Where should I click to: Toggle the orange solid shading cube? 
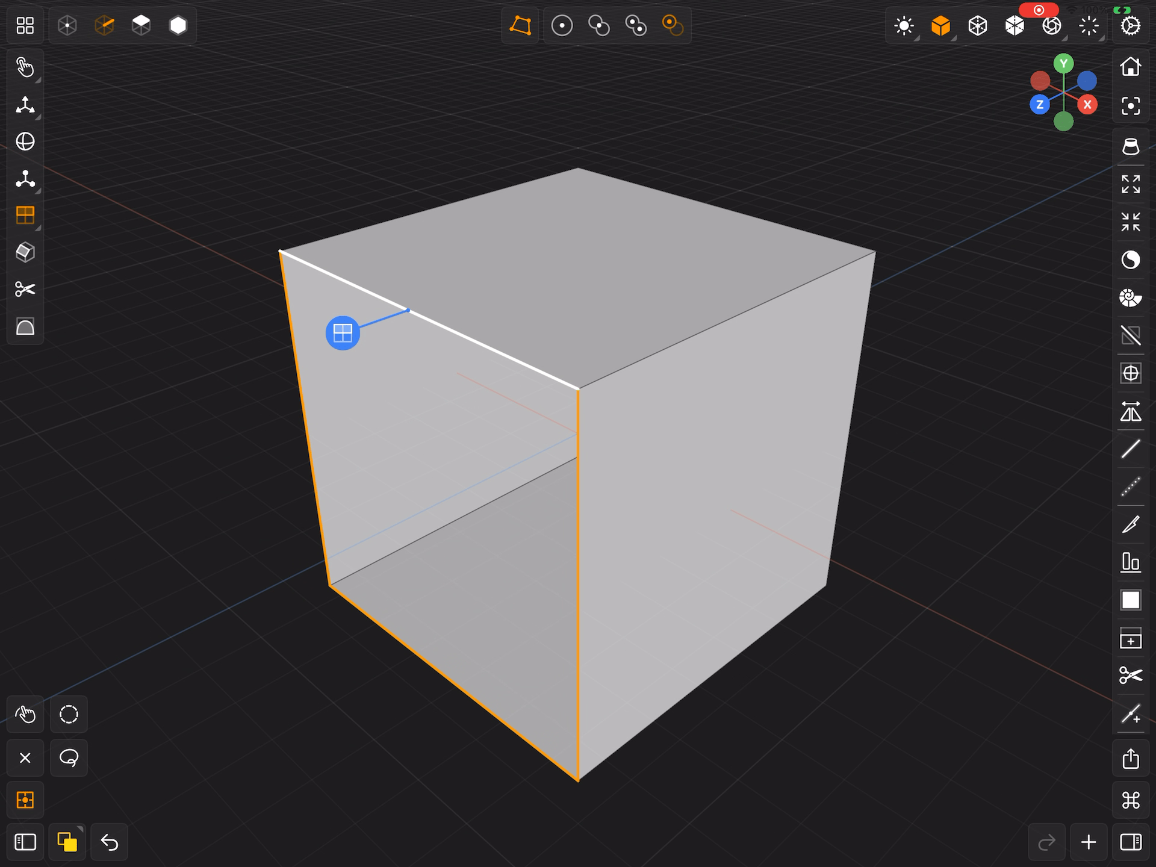point(940,26)
